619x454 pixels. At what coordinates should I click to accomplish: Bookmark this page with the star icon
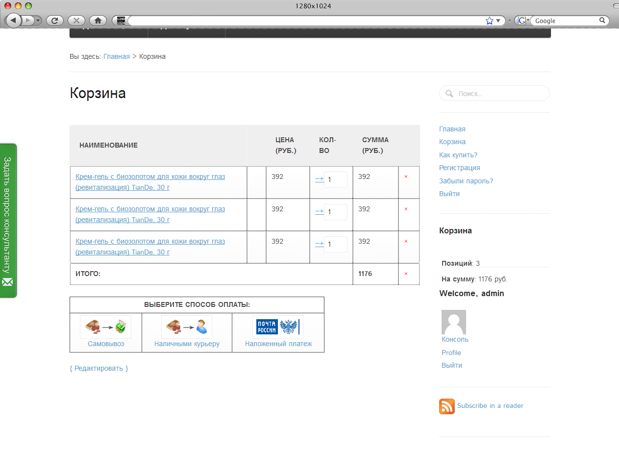489,21
